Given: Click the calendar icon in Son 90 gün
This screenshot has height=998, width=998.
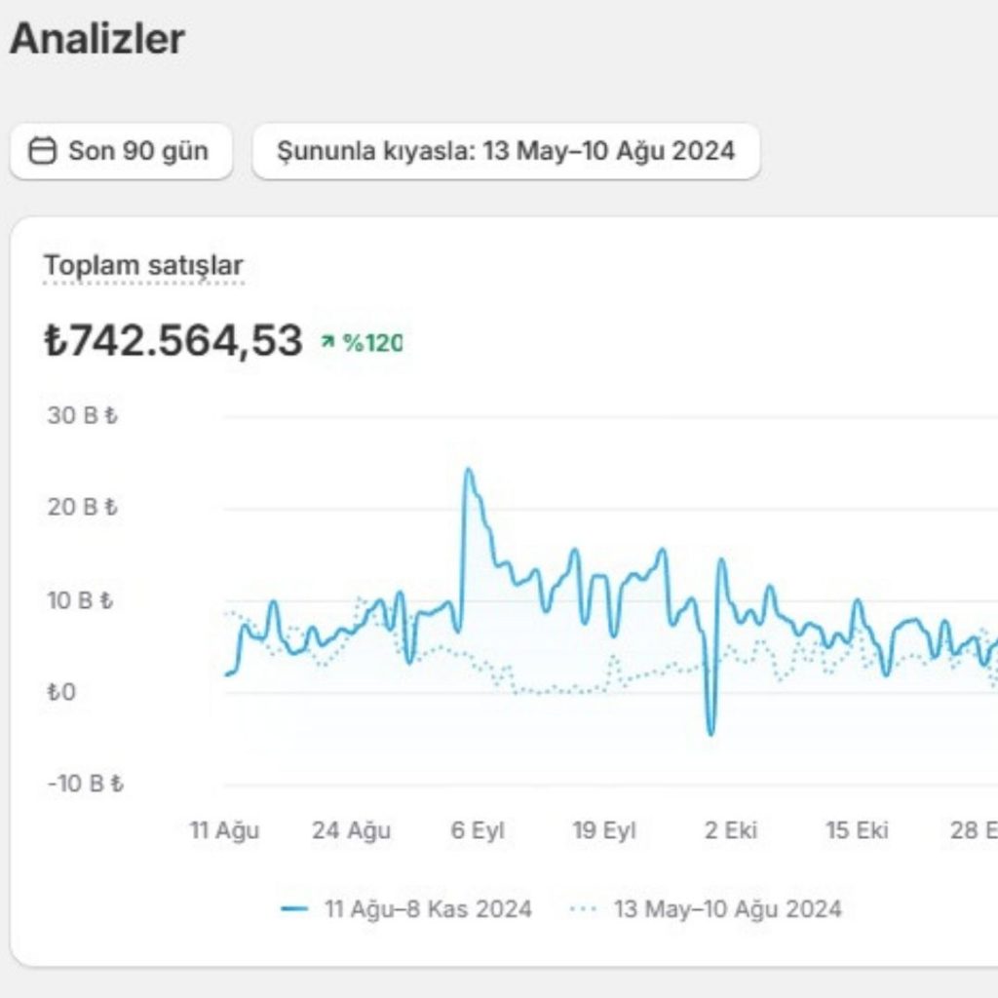Looking at the screenshot, I should (x=42, y=152).
